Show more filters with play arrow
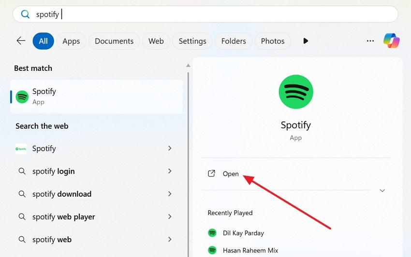The height and width of the screenshot is (257, 411). pos(306,41)
